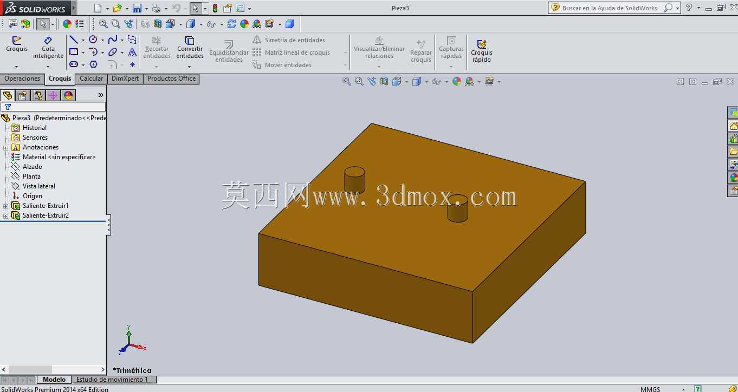
Task: Select the Historial tree item
Action: pyautogui.click(x=35, y=128)
